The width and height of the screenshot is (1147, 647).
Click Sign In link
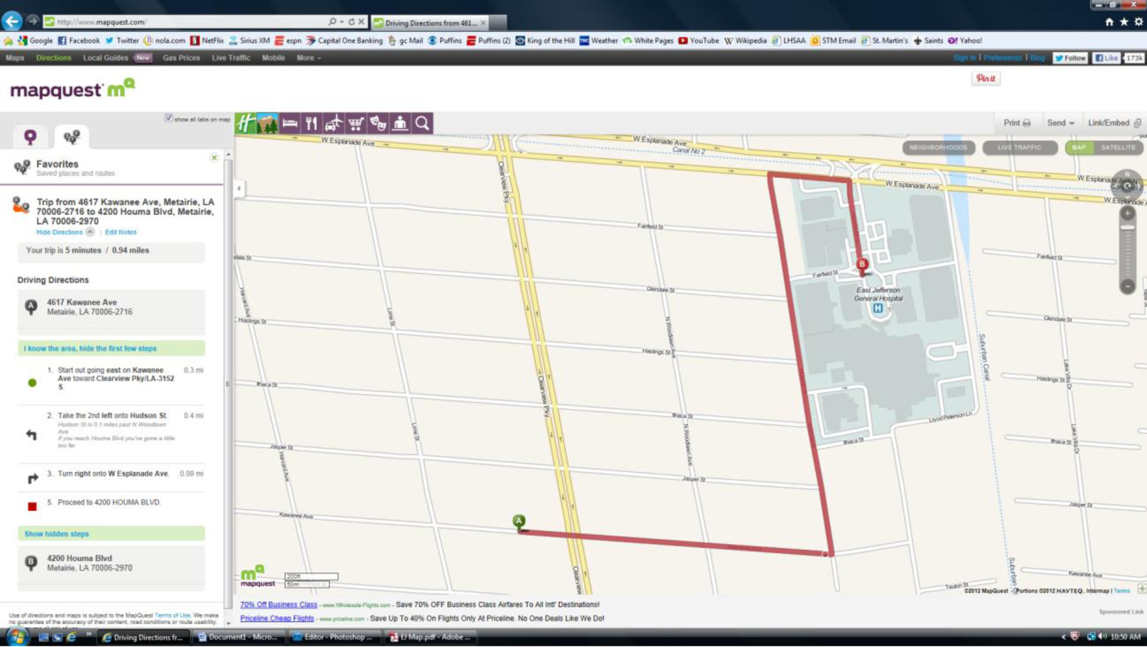point(964,58)
